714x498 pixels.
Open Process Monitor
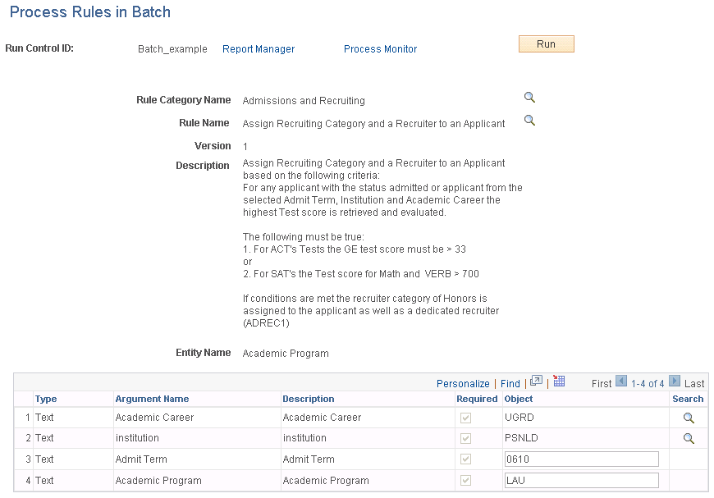380,49
